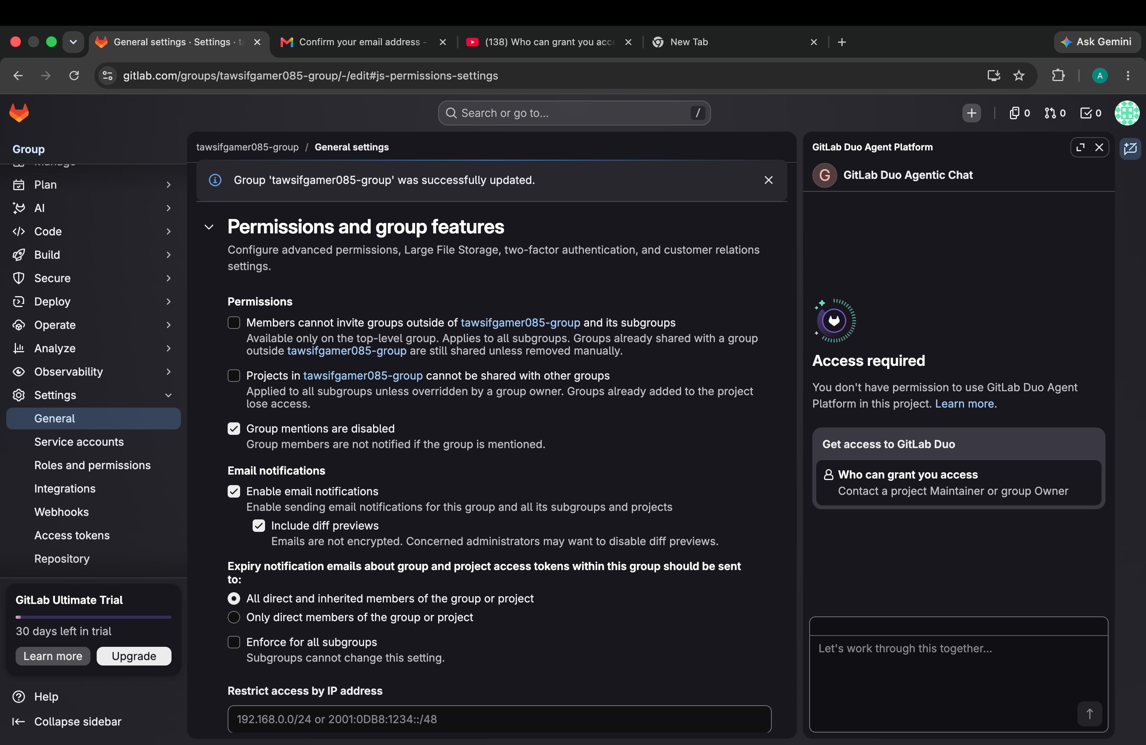This screenshot has height=745, width=1146.
Task: Open assigned issues counter icon
Action: pos(1019,113)
